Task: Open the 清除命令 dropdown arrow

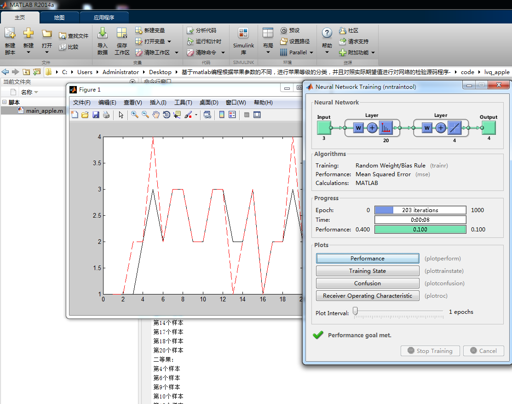Action: click(x=223, y=52)
